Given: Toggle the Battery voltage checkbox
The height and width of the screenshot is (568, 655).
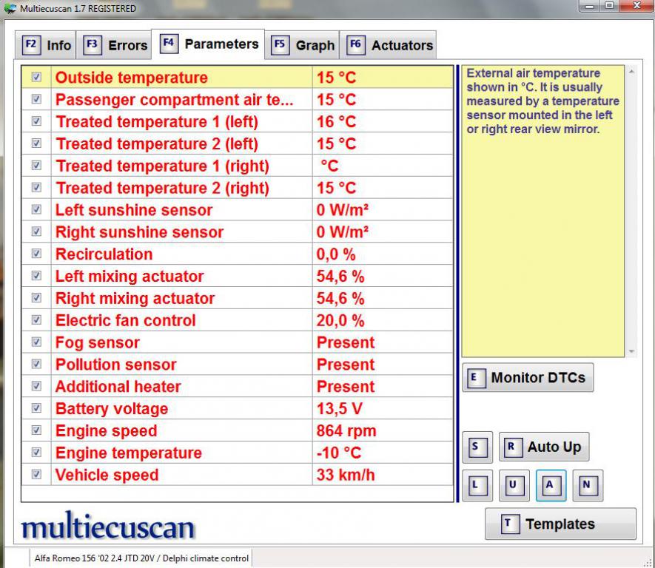Looking at the screenshot, I should [x=36, y=408].
